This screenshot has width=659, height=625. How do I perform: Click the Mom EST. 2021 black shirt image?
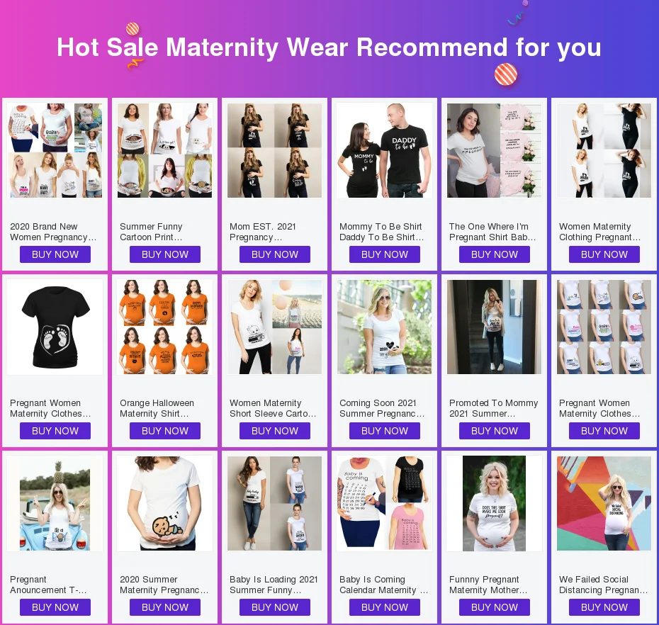point(274,150)
